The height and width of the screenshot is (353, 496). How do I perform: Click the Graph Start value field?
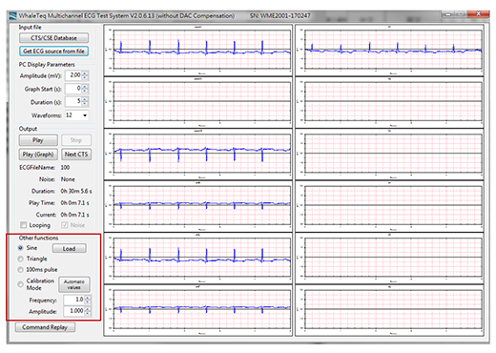tap(73, 89)
